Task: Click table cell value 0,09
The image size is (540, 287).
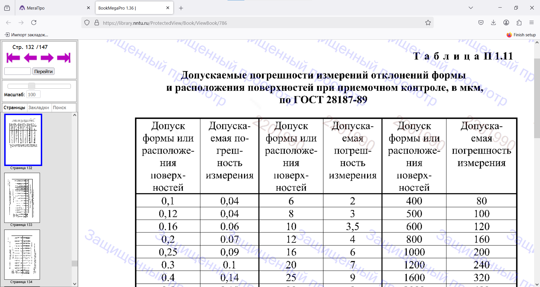Action: 229,252
